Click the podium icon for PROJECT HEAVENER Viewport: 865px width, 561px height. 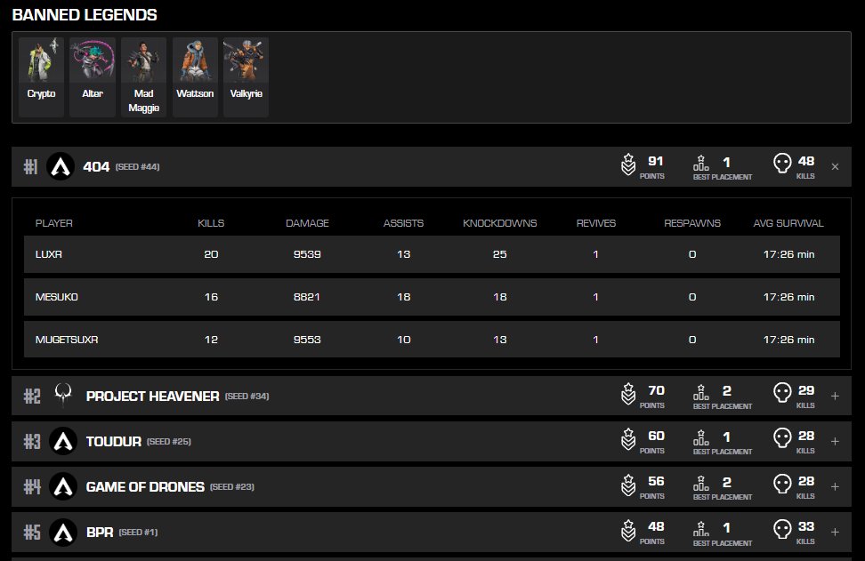pos(701,393)
